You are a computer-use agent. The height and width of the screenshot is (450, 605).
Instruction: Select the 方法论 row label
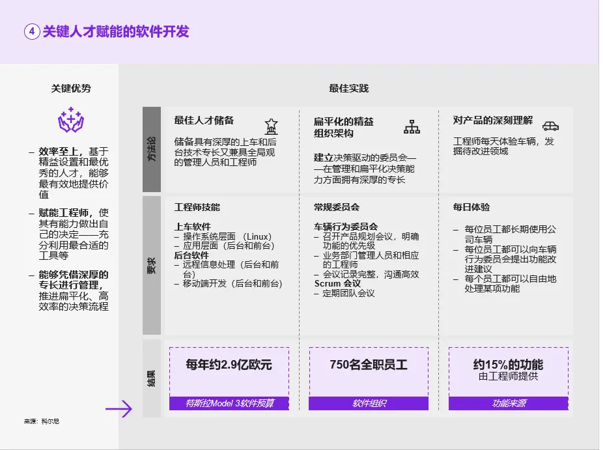151,149
